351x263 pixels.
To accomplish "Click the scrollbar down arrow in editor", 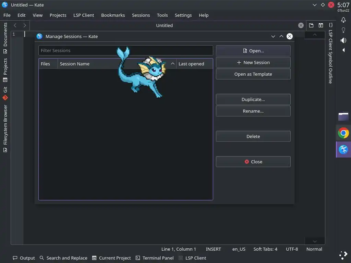I will tap(315, 241).
